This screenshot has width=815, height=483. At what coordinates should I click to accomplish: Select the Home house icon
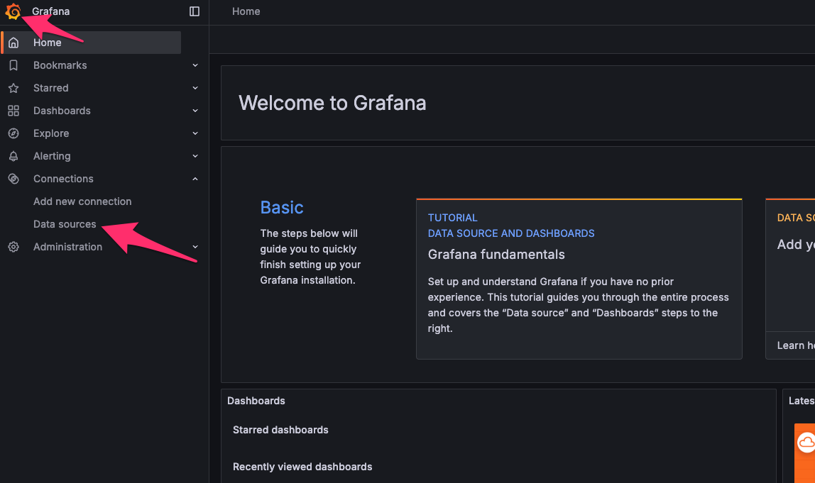[13, 42]
